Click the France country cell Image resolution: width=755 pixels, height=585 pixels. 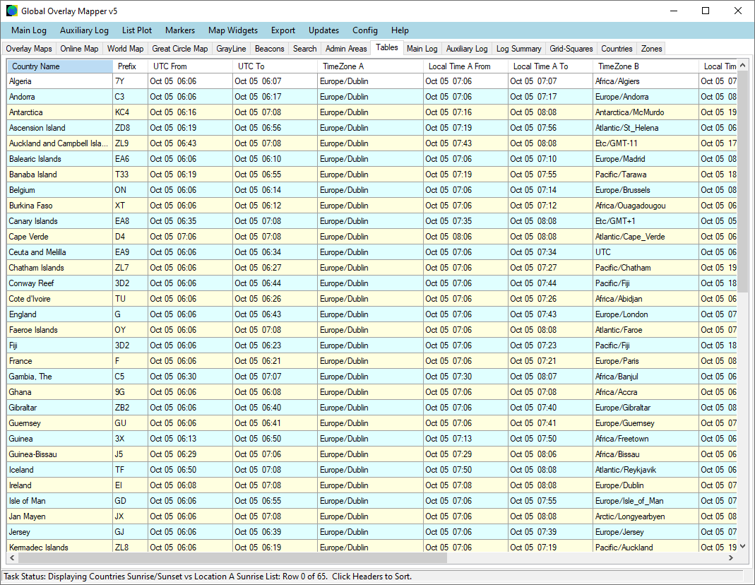coord(60,360)
